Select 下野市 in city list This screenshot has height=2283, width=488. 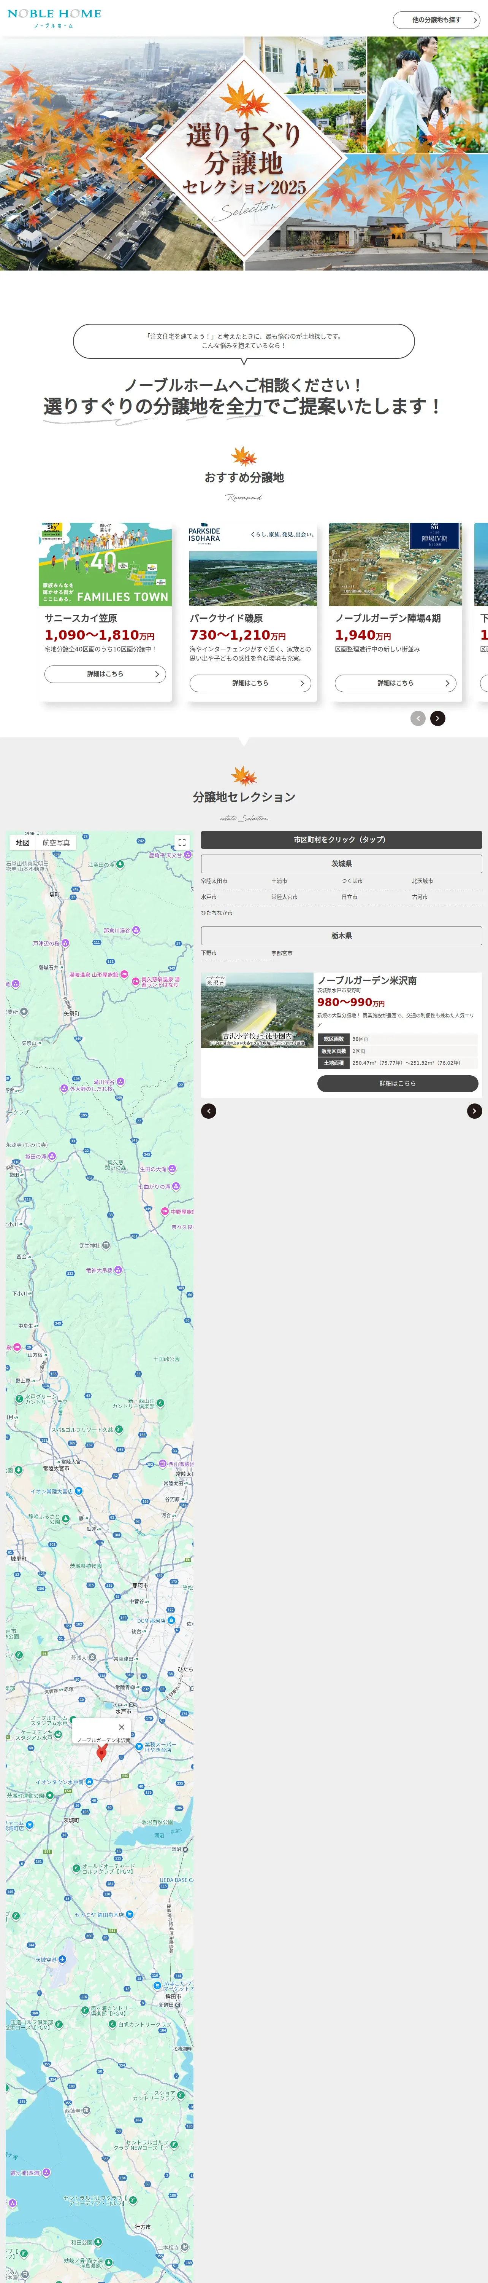(209, 954)
